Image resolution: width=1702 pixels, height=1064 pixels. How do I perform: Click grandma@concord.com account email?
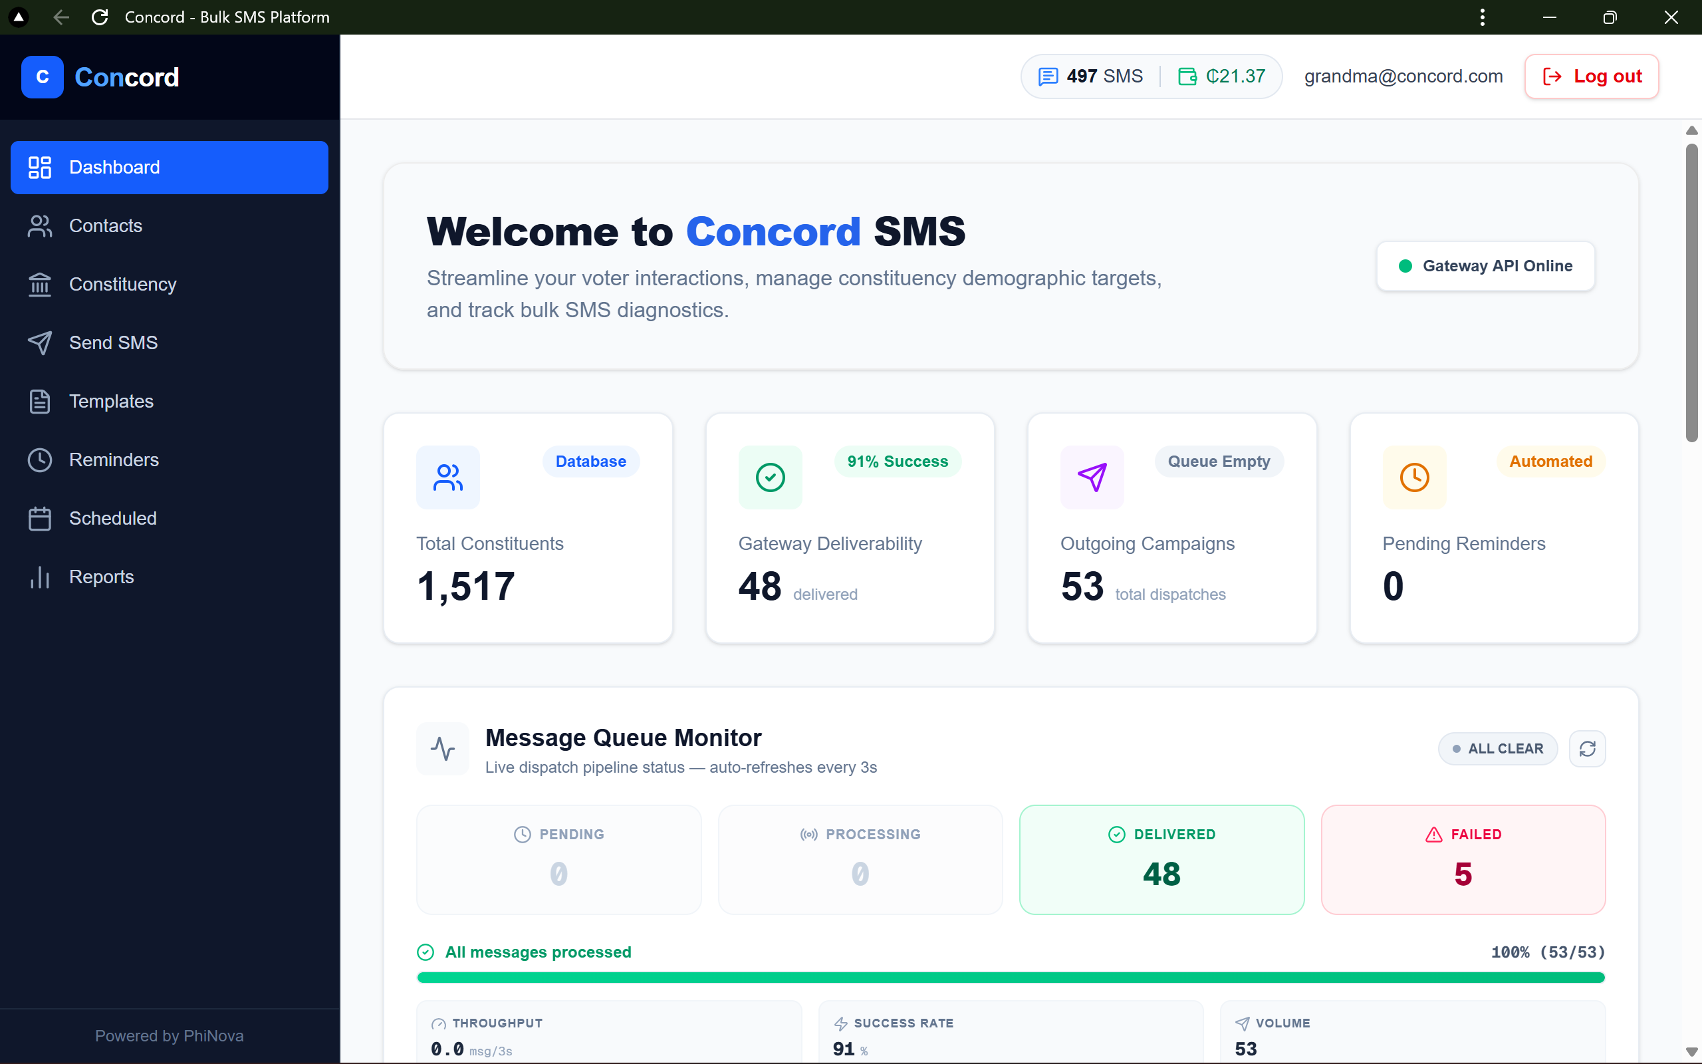[x=1403, y=76]
